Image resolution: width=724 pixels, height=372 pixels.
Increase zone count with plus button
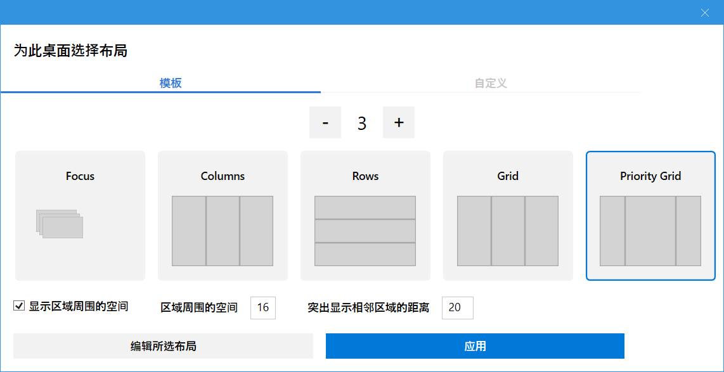[x=399, y=122]
